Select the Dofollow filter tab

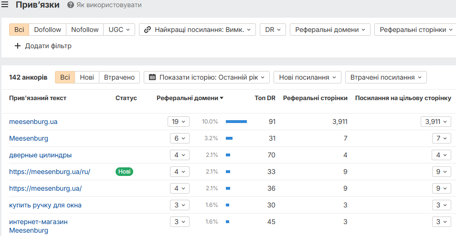click(47, 30)
